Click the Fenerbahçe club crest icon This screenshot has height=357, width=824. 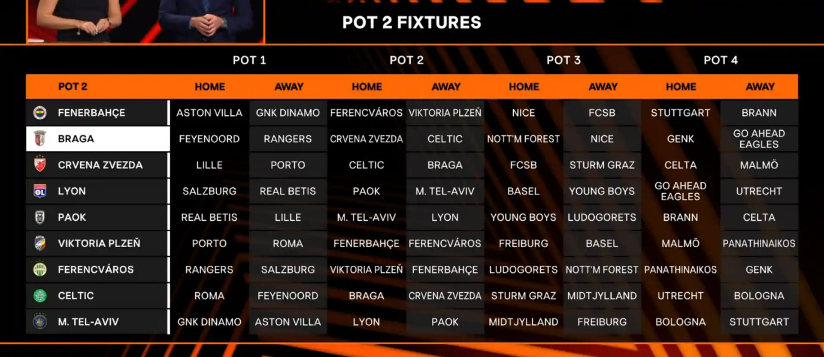pos(40,113)
